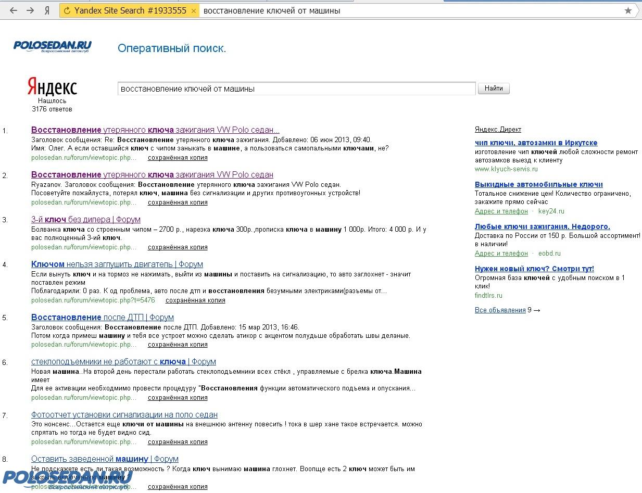
Task: Open "стеклоподъемники не работают с ключа" result
Action: [x=123, y=362]
